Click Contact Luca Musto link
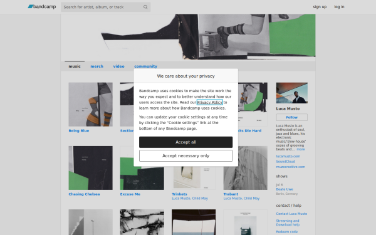 (x=291, y=214)
